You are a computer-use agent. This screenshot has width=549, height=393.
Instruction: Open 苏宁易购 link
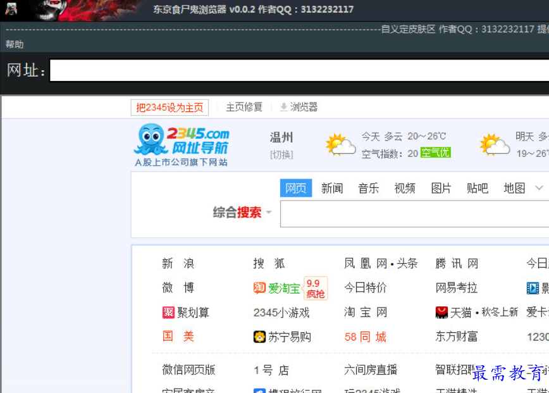[x=289, y=337]
